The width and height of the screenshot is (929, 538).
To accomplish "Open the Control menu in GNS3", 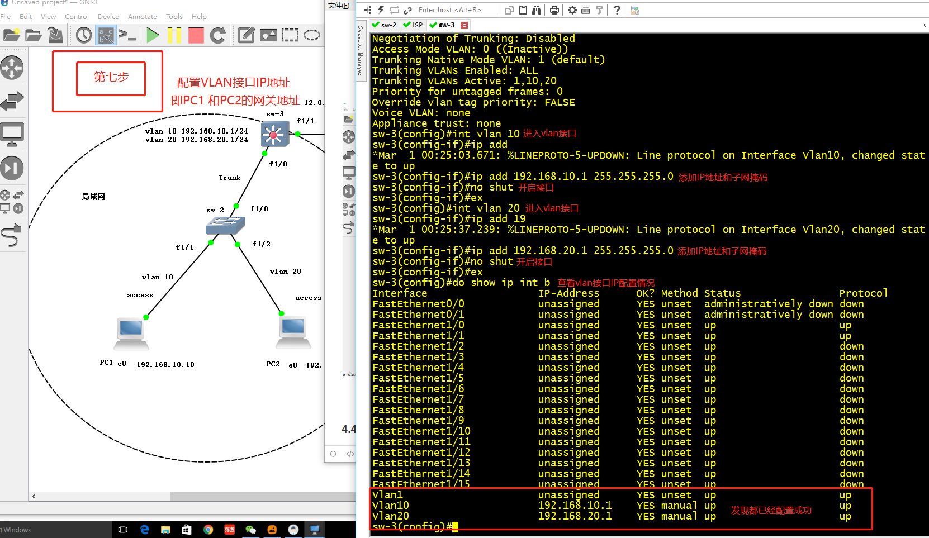I will [x=77, y=17].
